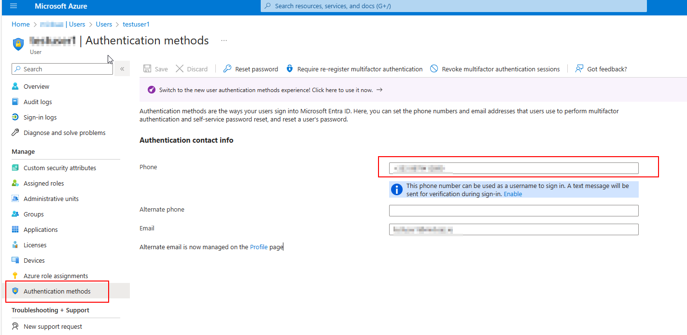687x335 pixels.
Task: Click into the Email field
Action: point(514,229)
